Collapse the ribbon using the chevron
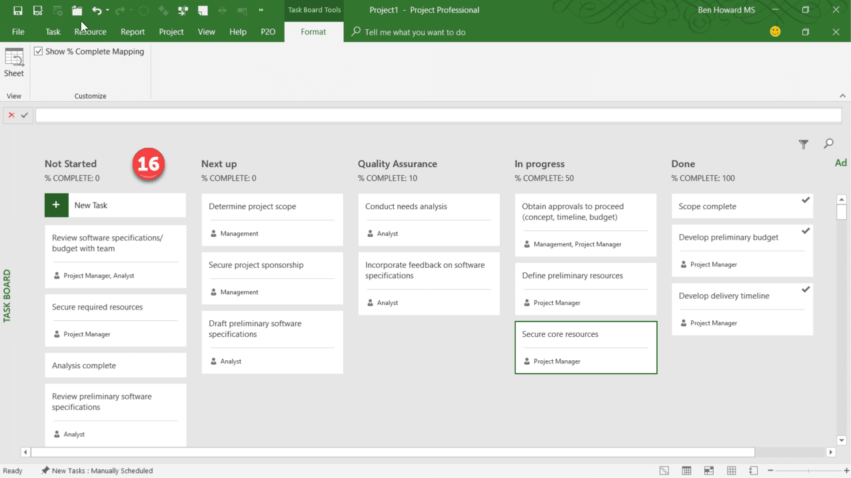851x478 pixels. (842, 95)
